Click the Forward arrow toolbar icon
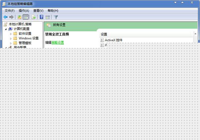Image resolution: width=200 pixels, height=140 pixels. (x=11, y=17)
